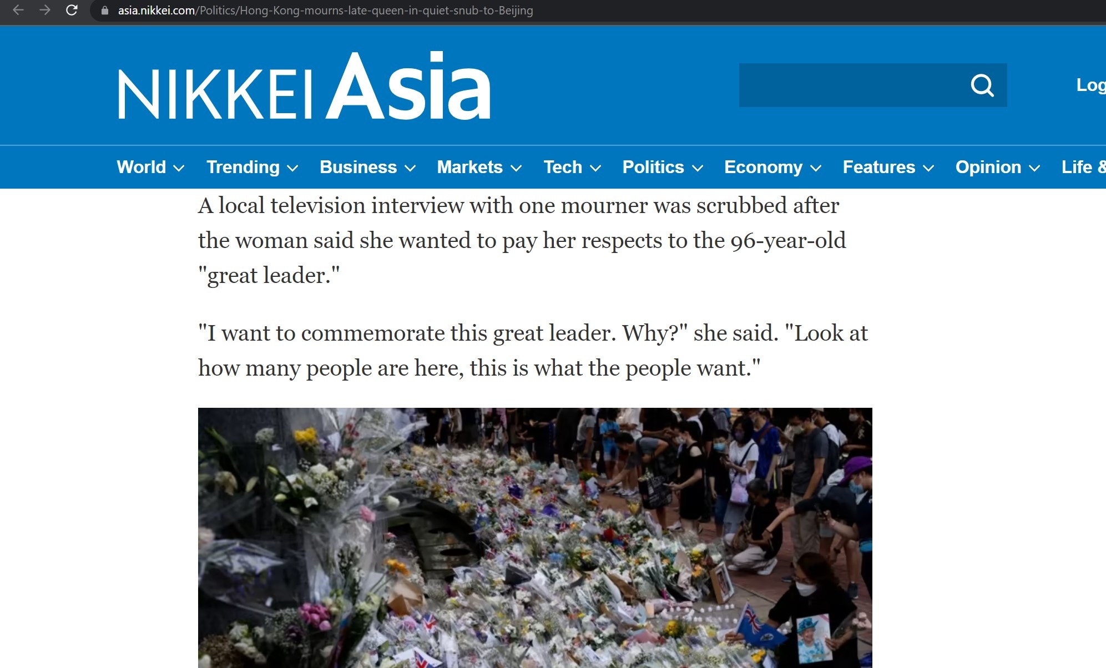The image size is (1106, 668).
Task: Open the flower tribute article photo
Action: (535, 538)
